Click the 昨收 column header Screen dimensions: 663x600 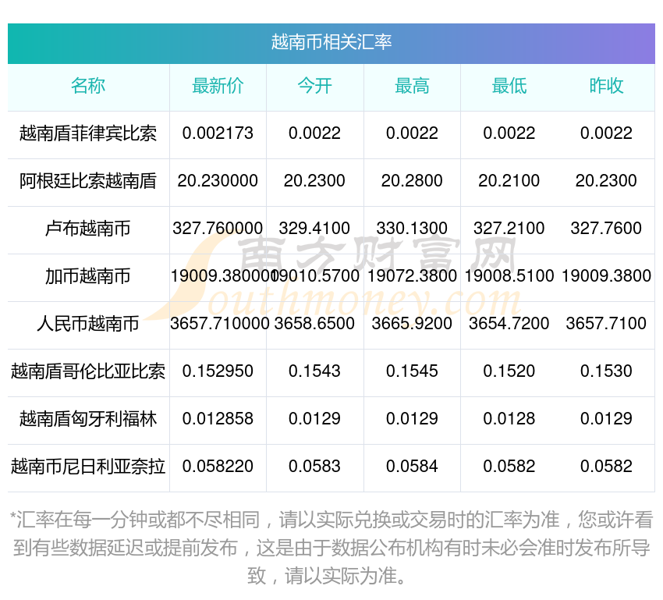(606, 86)
